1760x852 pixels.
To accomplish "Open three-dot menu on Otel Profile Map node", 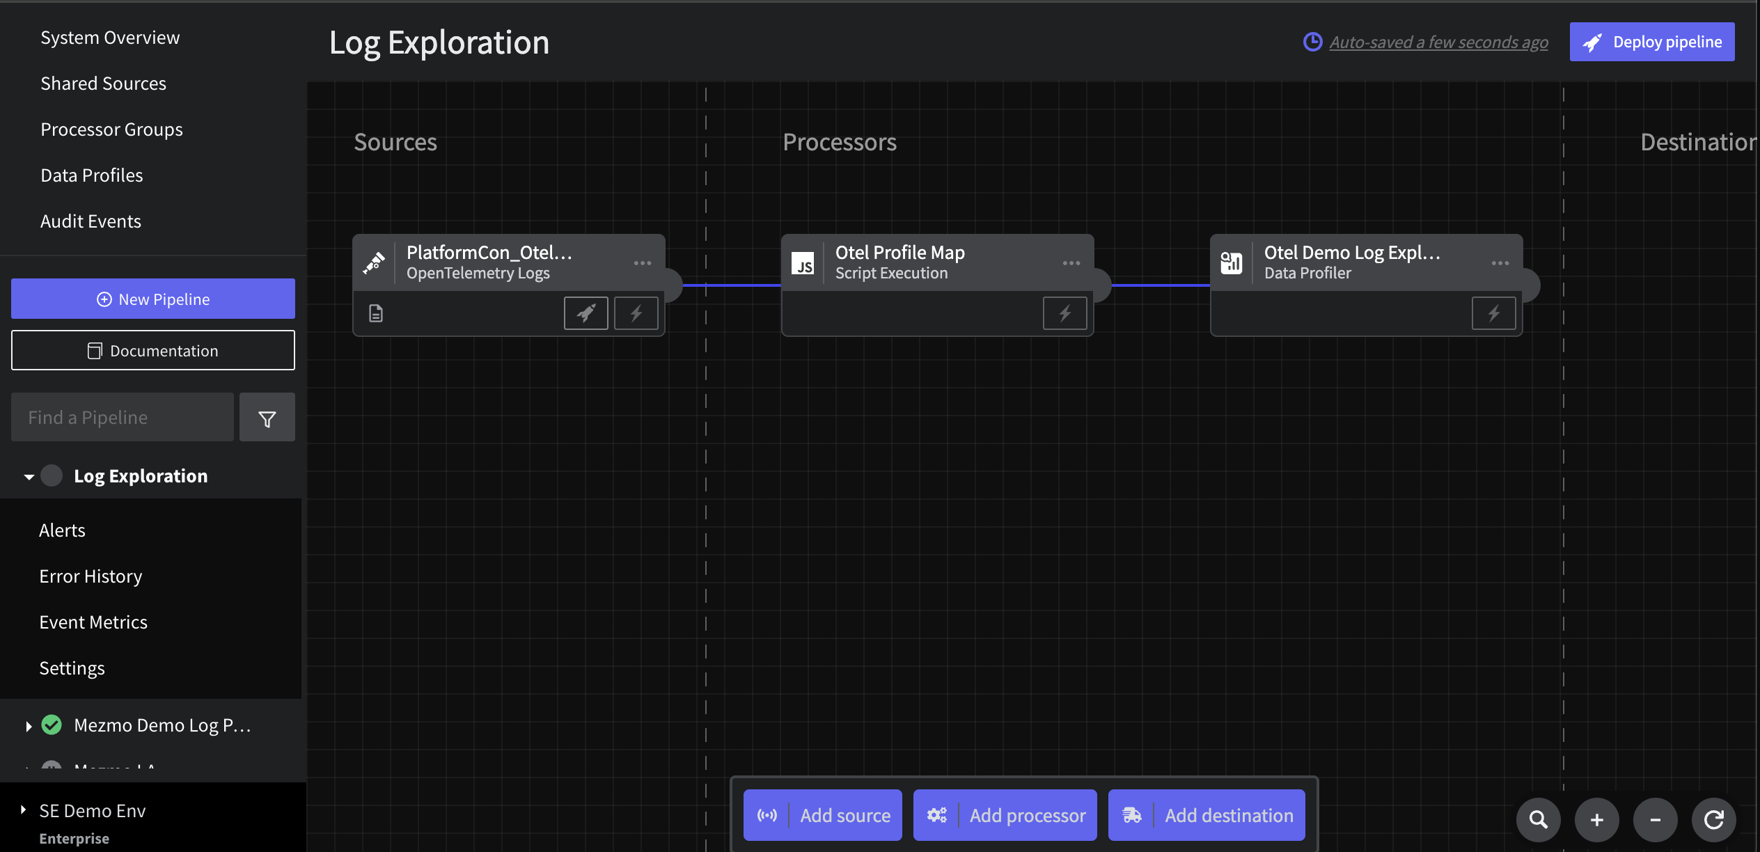I will point(1071,263).
